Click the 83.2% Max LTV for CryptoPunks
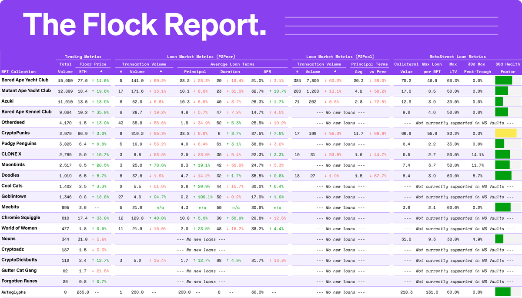 453,133
